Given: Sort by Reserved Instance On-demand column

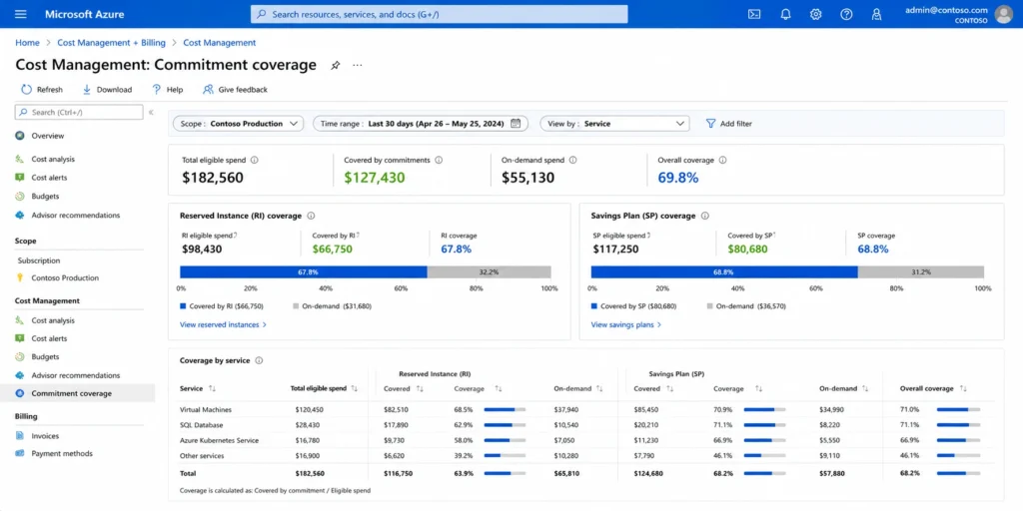Looking at the screenshot, I should click(599, 388).
